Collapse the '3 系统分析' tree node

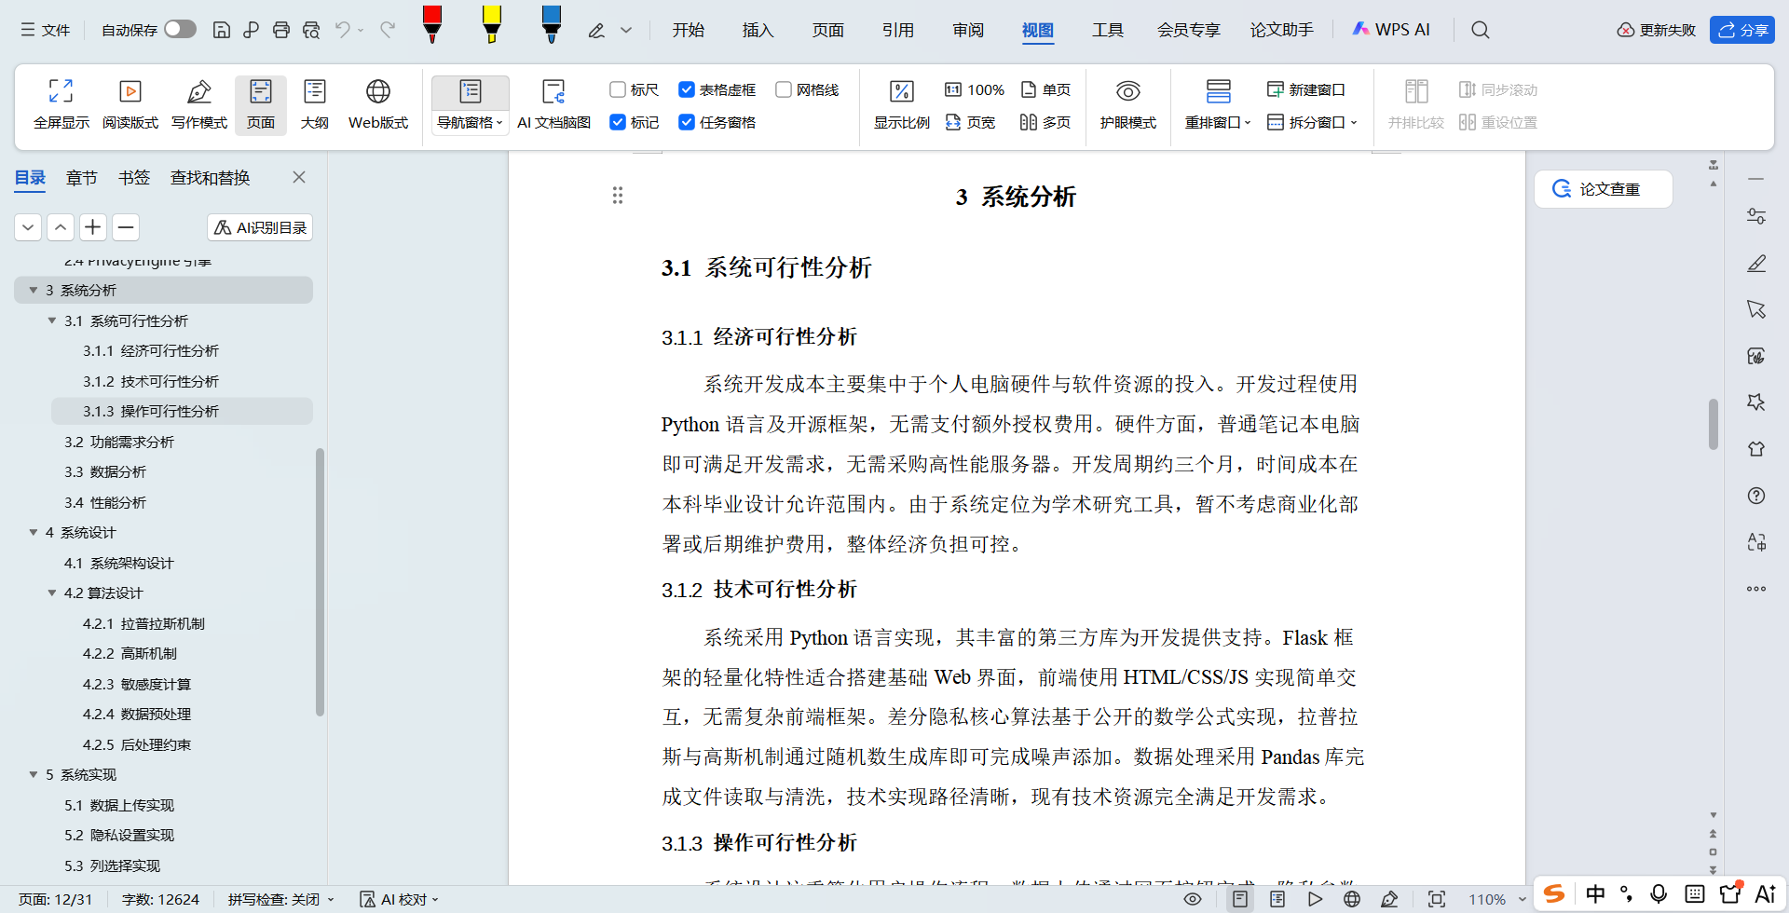tap(34, 290)
